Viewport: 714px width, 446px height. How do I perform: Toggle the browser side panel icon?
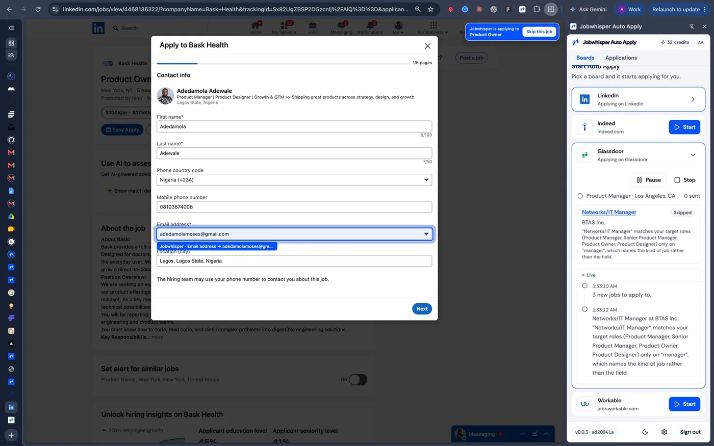click(x=551, y=9)
